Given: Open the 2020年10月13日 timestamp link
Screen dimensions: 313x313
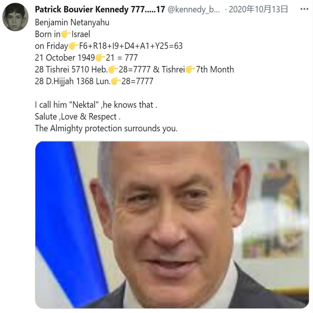Looking at the screenshot, I should point(258,9).
